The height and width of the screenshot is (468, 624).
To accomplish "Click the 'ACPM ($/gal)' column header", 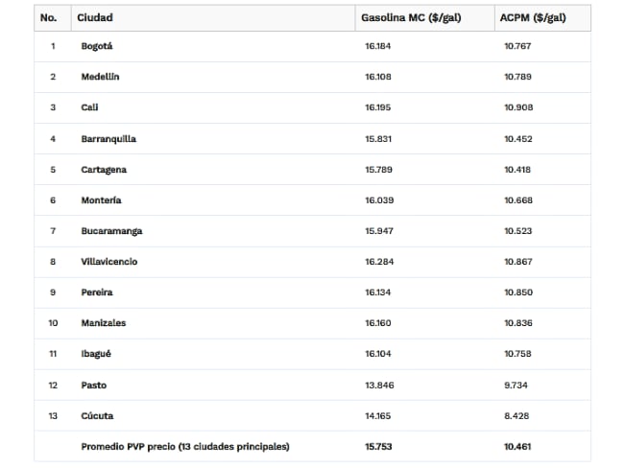I will coord(534,17).
